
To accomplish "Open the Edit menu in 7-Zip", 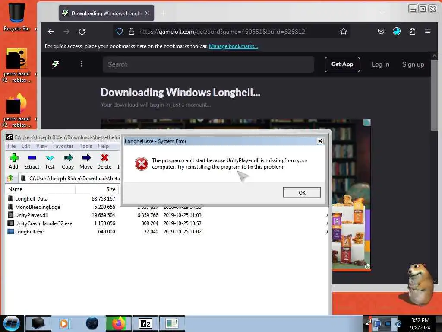I will pyautogui.click(x=25, y=146).
